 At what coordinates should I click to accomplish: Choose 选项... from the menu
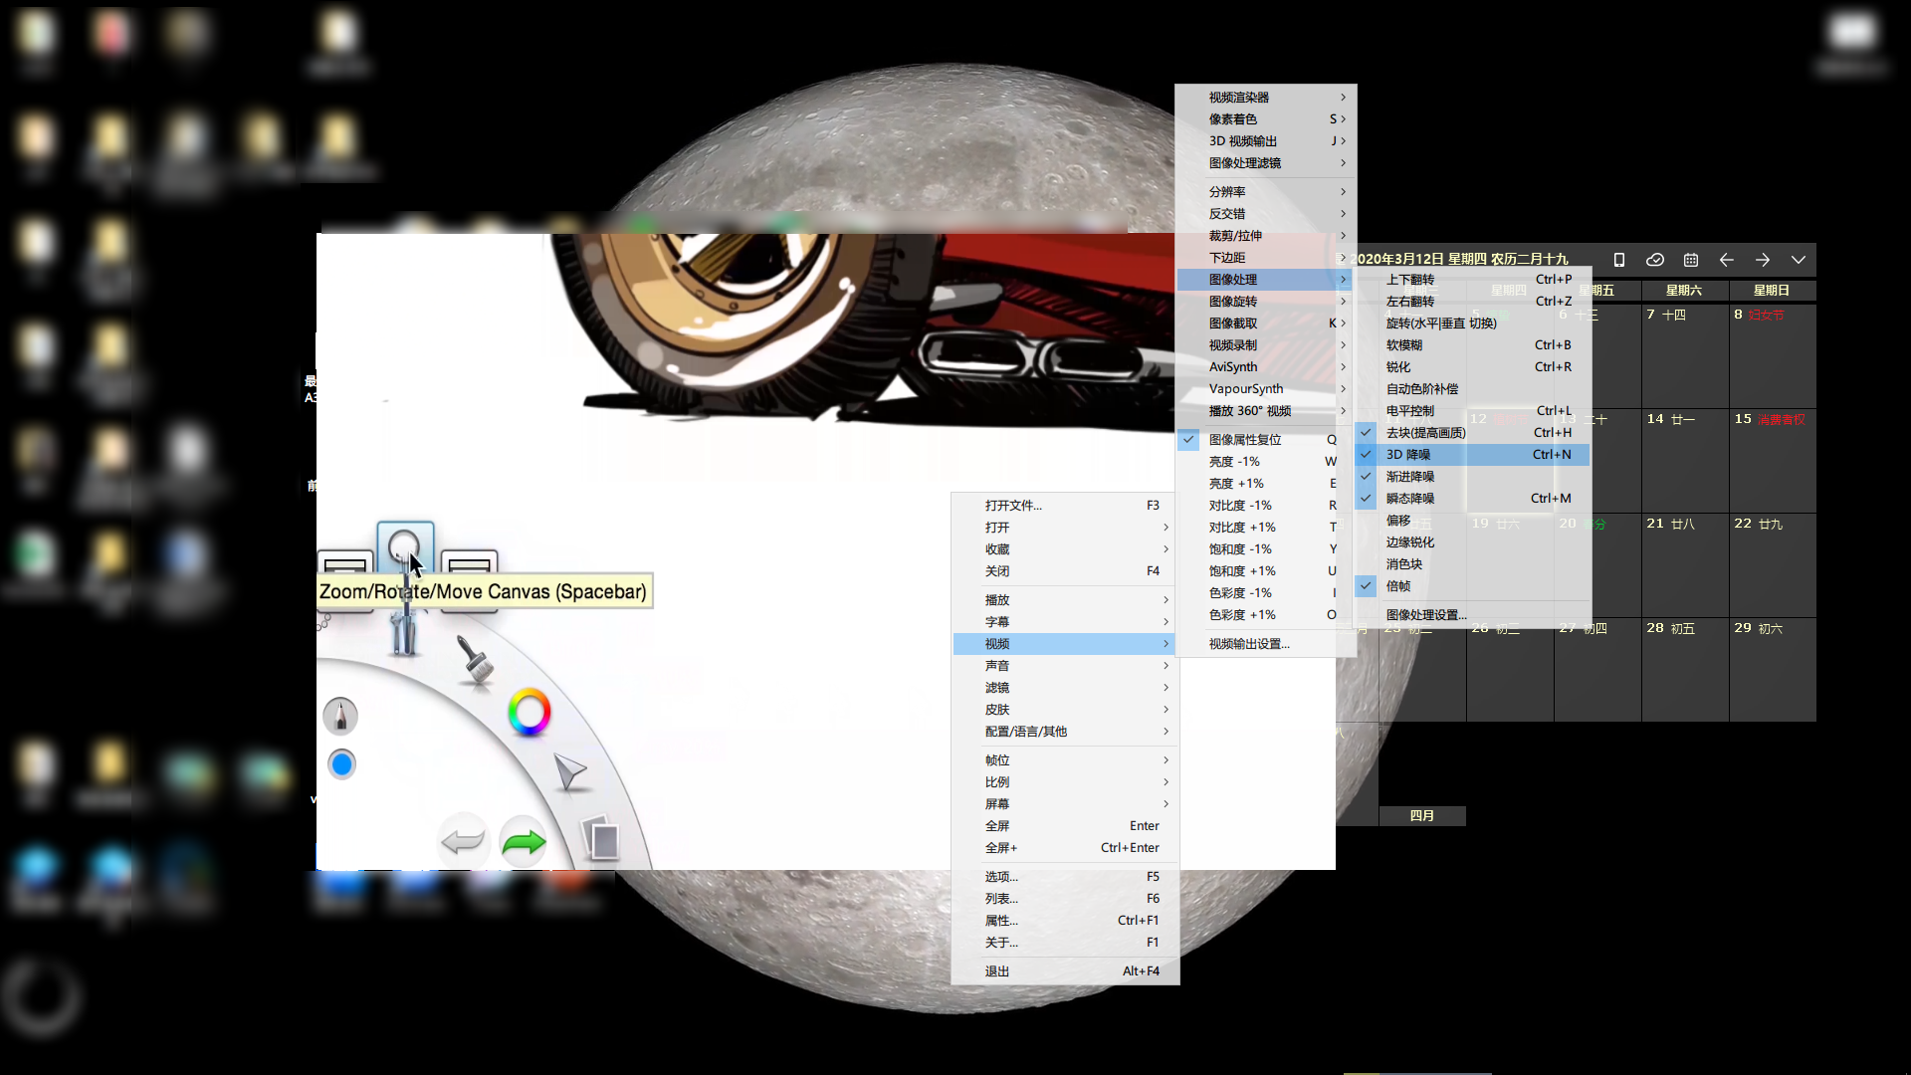tap(1065, 877)
